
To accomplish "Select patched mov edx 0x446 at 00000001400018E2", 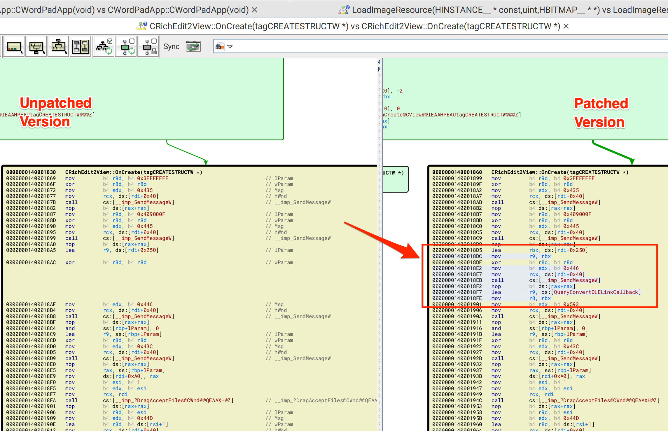I will click(x=506, y=268).
